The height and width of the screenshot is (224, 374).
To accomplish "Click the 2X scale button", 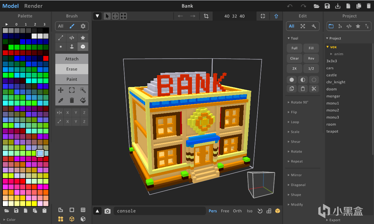I will click(x=294, y=69).
